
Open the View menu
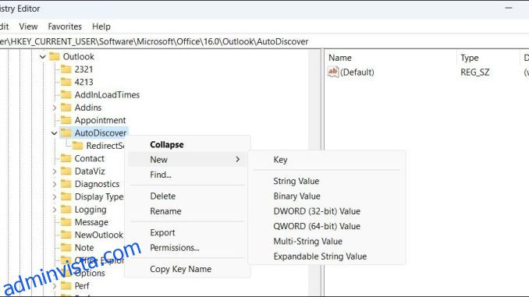pos(28,27)
